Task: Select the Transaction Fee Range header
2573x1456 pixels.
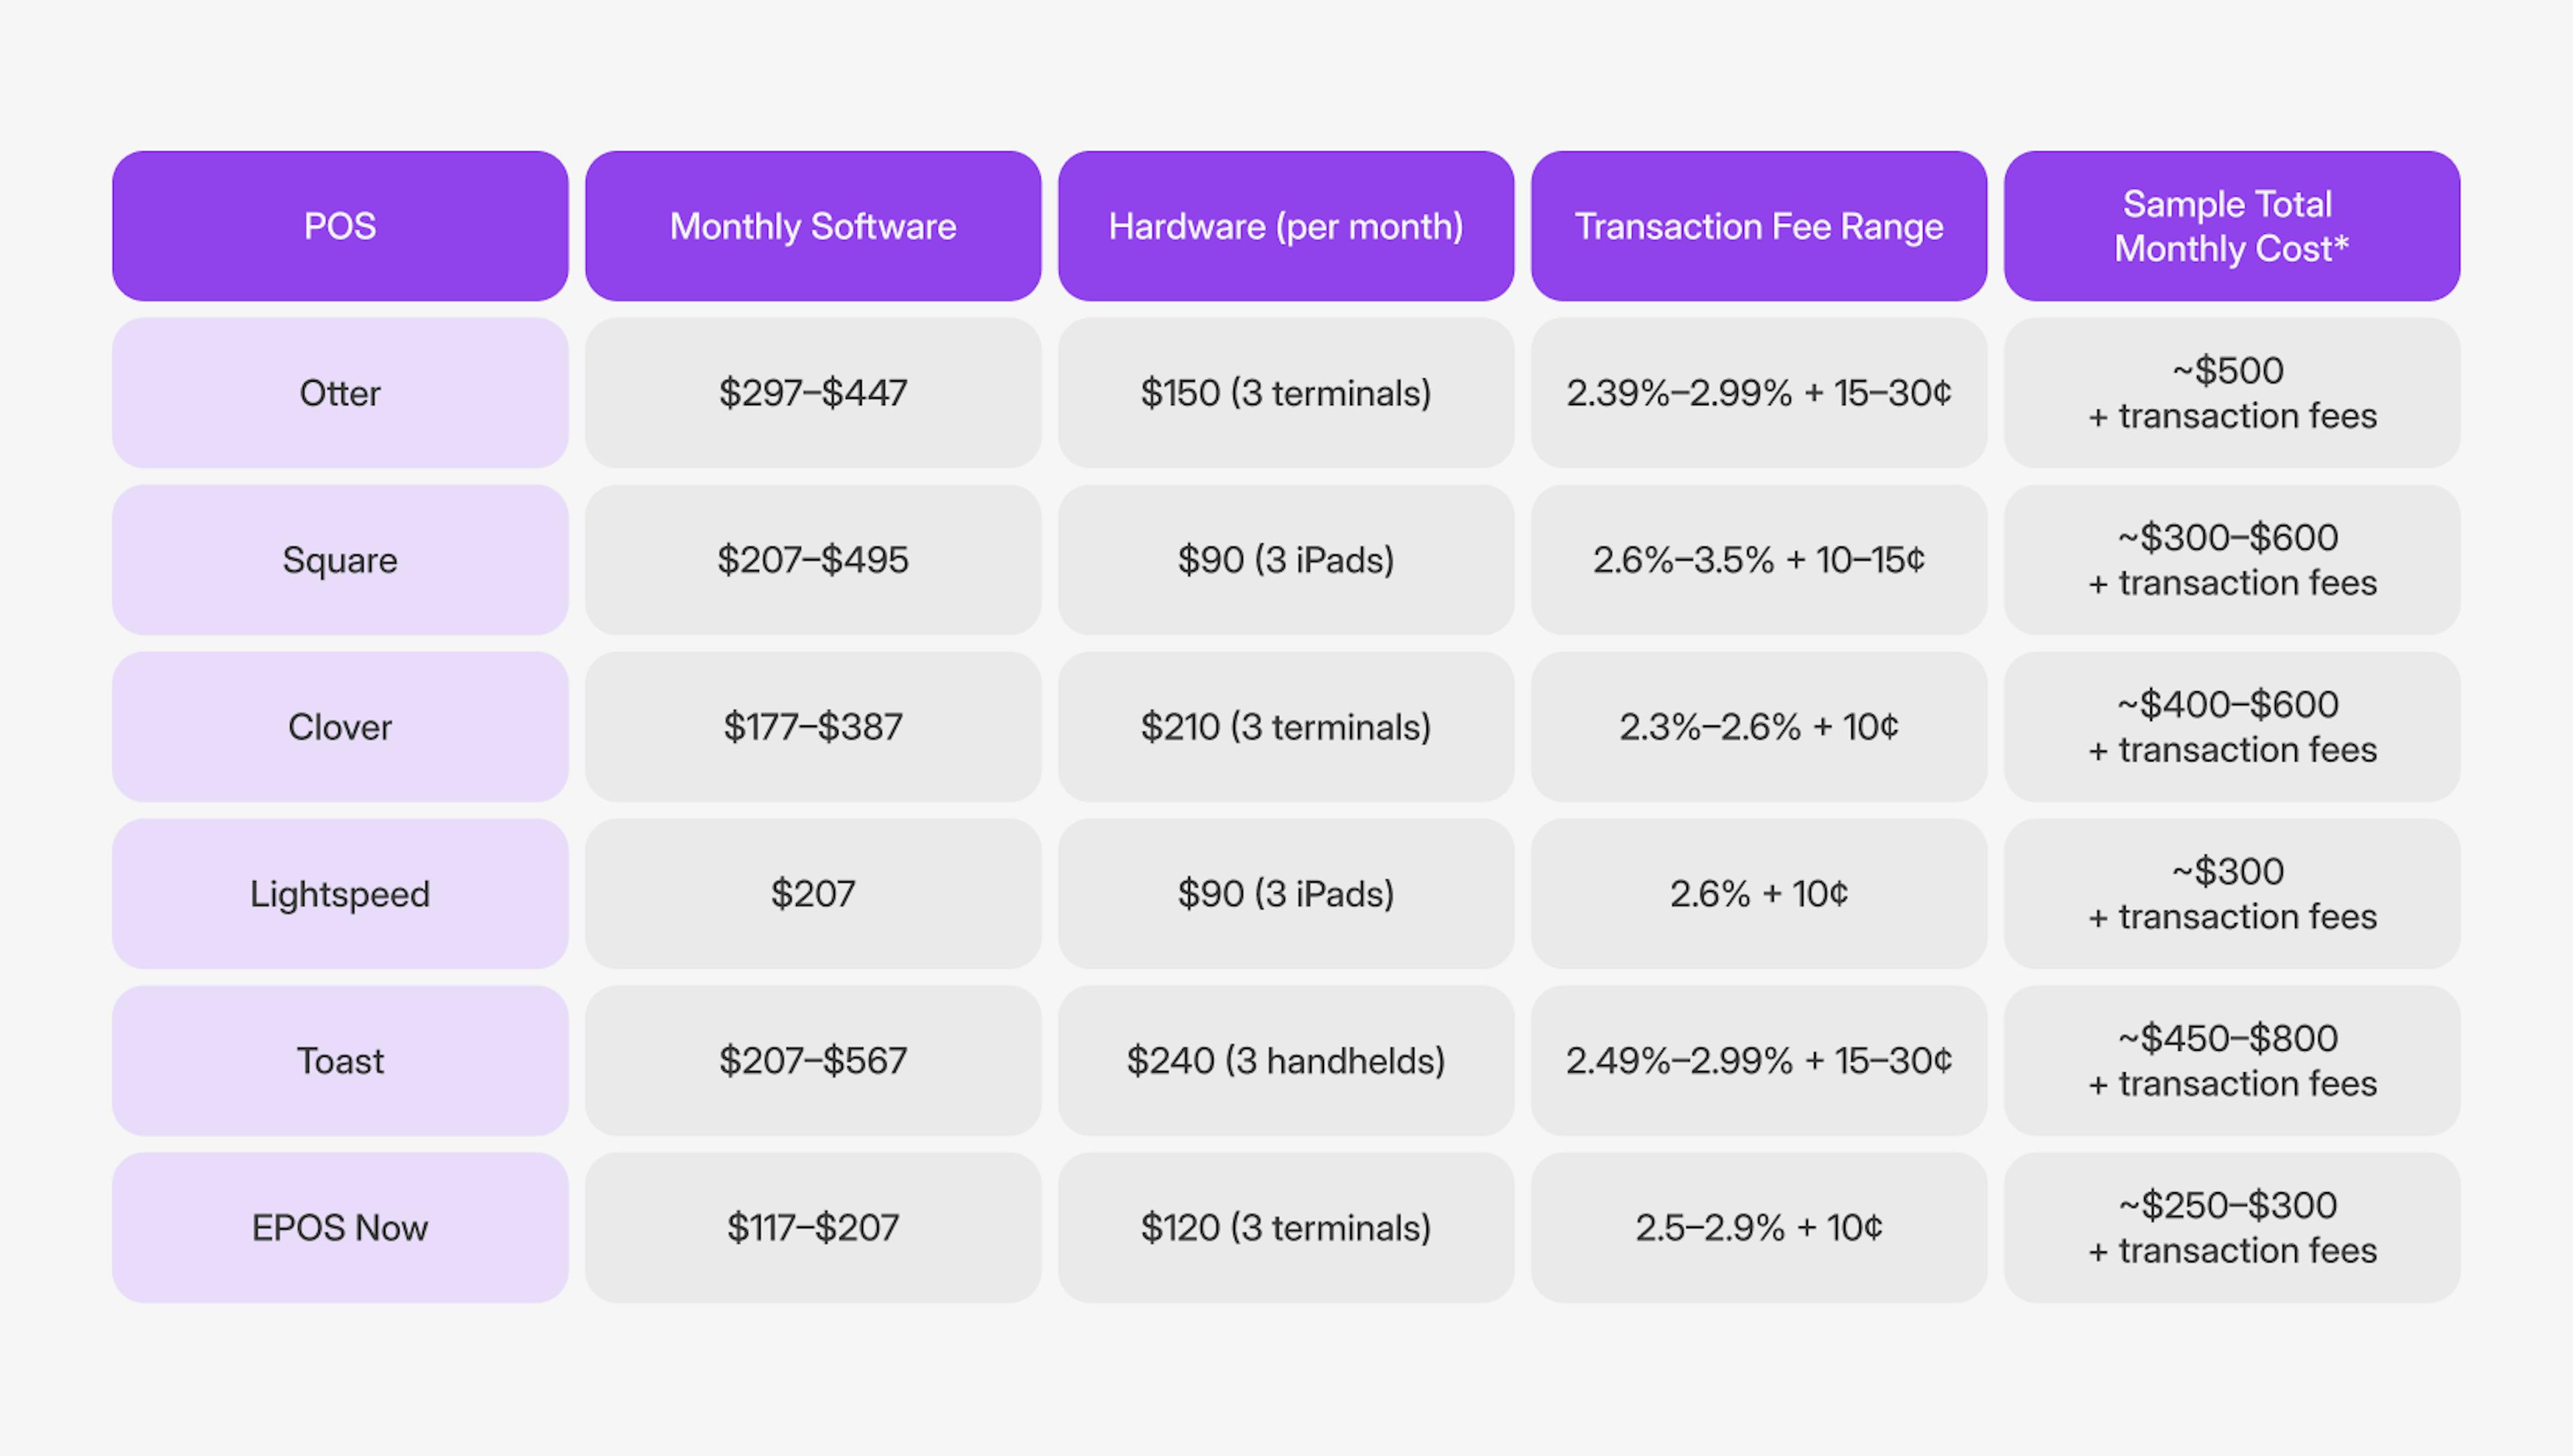Action: pyautogui.click(x=1759, y=226)
